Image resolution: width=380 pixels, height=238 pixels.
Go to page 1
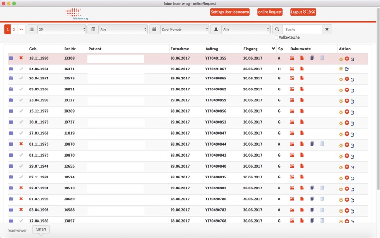pyautogui.click(x=8, y=30)
